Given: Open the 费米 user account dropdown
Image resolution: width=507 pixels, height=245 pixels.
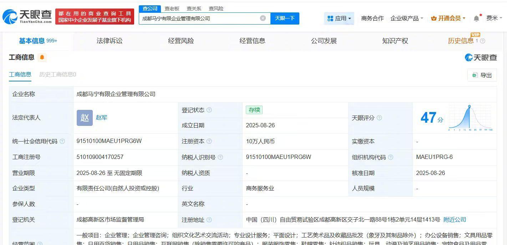Looking at the screenshot, I should [x=494, y=18].
